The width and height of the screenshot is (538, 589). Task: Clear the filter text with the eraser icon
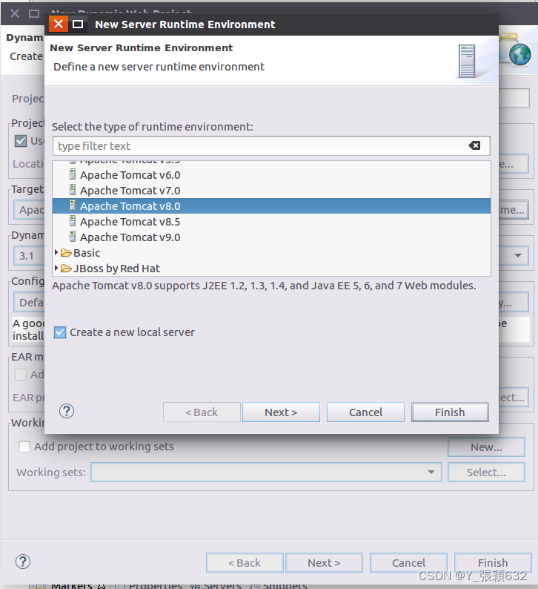pos(474,145)
